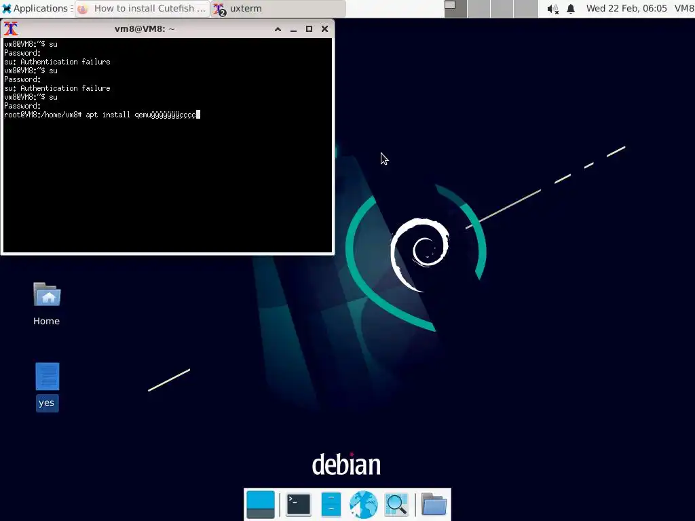This screenshot has height=521, width=695.
Task: Click the muted volume icon
Action: click(552, 9)
